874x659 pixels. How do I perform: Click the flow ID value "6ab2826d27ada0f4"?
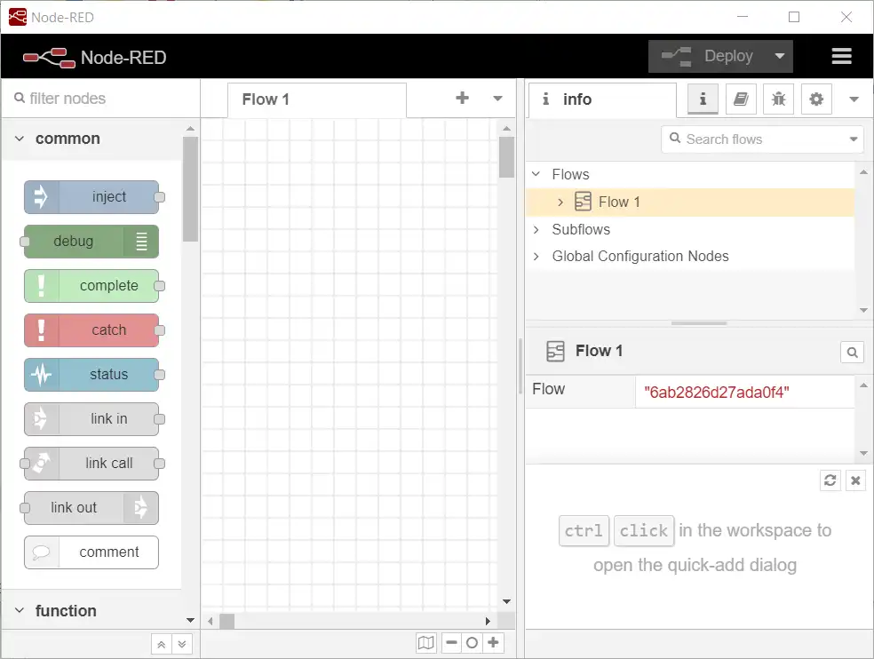coord(716,393)
